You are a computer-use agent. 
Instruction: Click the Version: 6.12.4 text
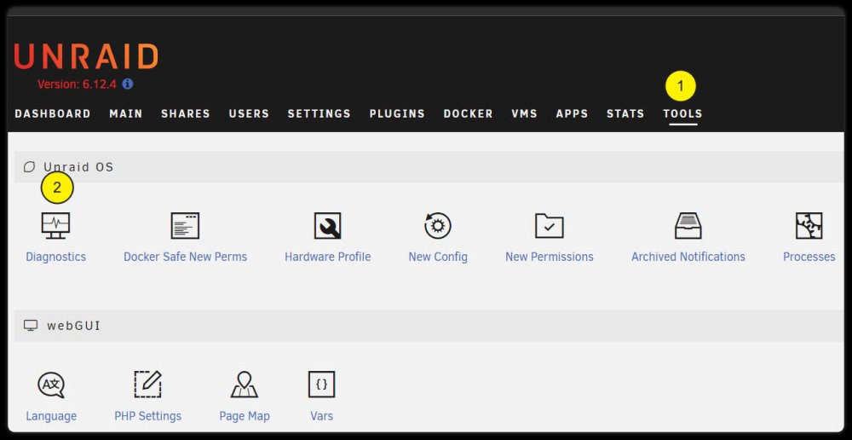coord(78,84)
